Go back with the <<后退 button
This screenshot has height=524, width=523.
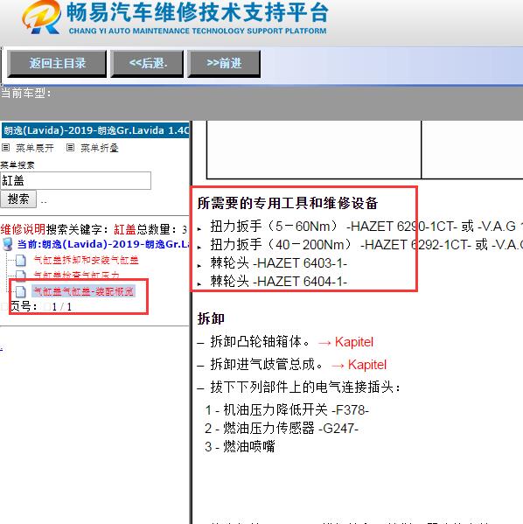pos(147,64)
